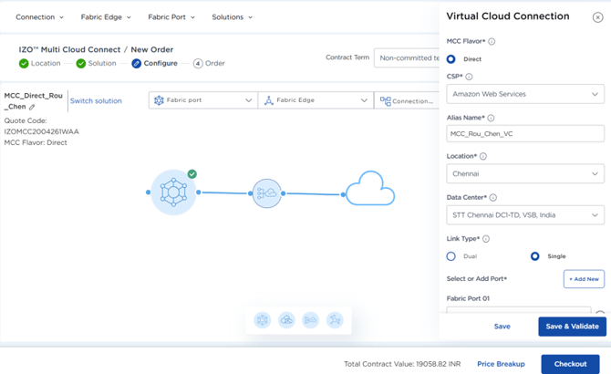Viewport: 611px width, 374px height.
Task: Select the Single link type radio button
Action: click(535, 256)
